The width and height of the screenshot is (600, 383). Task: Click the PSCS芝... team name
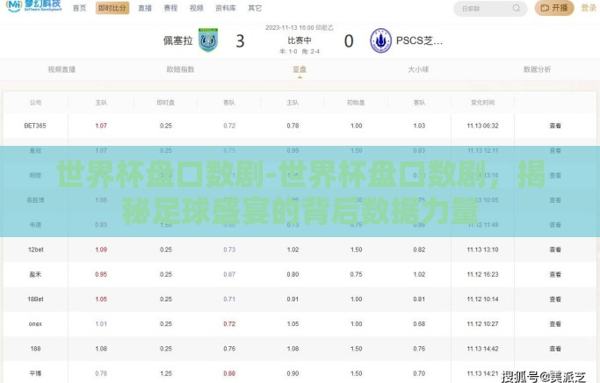pyautogui.click(x=419, y=40)
